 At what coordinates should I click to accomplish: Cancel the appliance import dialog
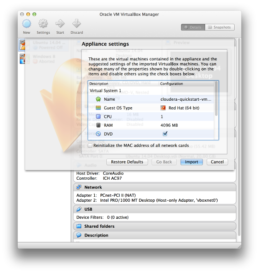point(217,162)
